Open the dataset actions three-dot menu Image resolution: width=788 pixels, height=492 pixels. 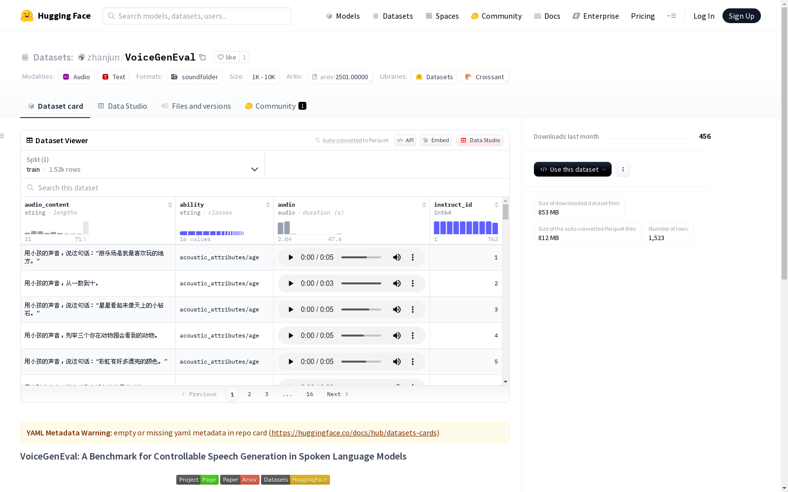623,169
